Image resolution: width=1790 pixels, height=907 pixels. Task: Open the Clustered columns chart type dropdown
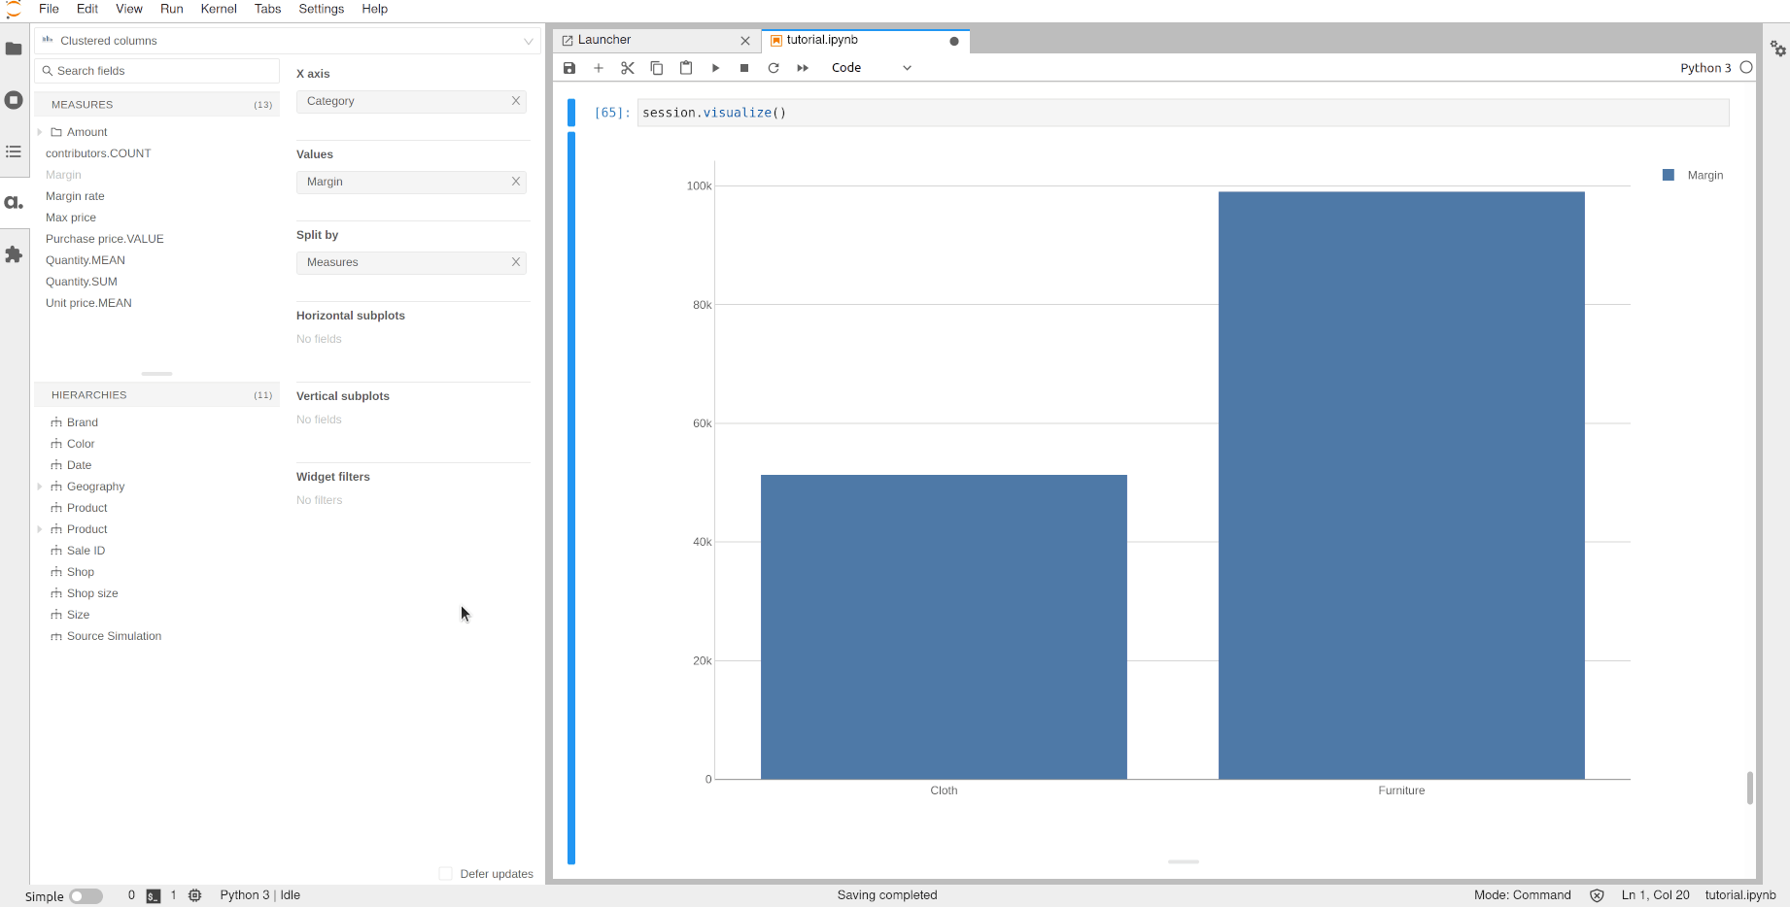click(288, 41)
